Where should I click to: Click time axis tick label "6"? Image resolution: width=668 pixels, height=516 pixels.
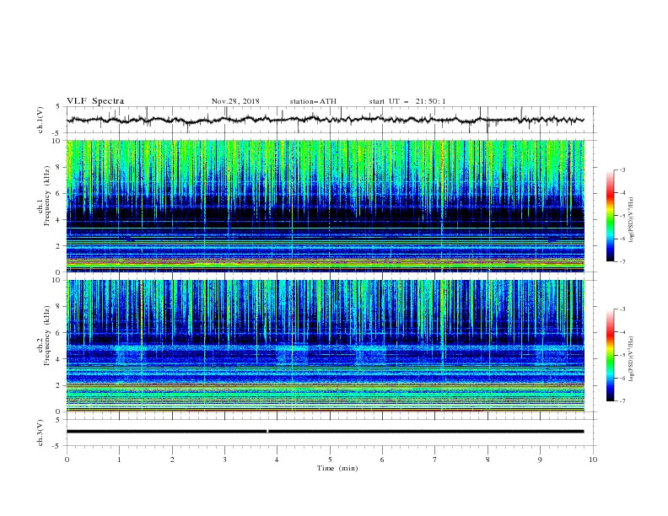click(x=382, y=460)
